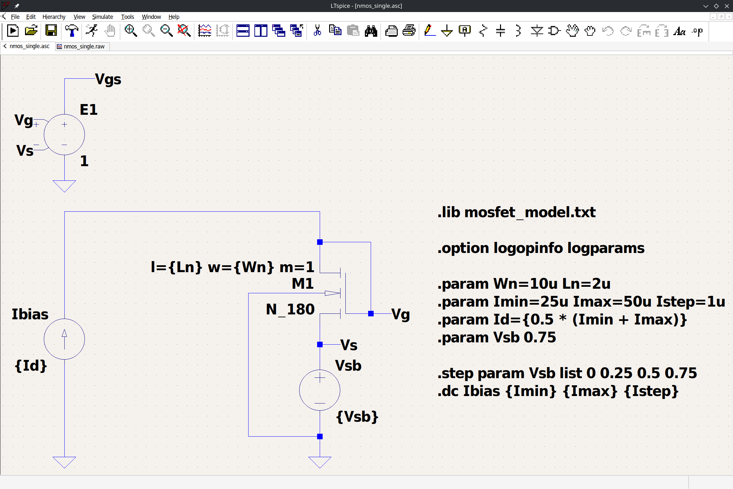Click the Zoom in magnifier icon

click(131, 31)
